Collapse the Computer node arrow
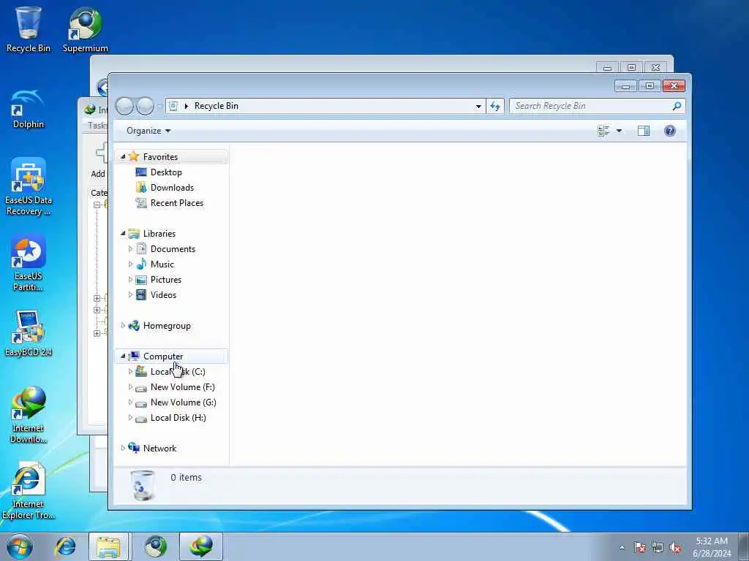 pyautogui.click(x=123, y=356)
